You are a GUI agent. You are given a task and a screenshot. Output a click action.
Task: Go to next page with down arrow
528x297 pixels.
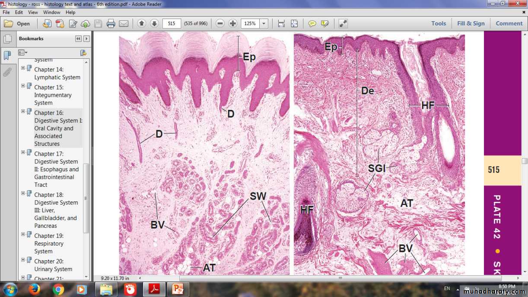tap(154, 23)
